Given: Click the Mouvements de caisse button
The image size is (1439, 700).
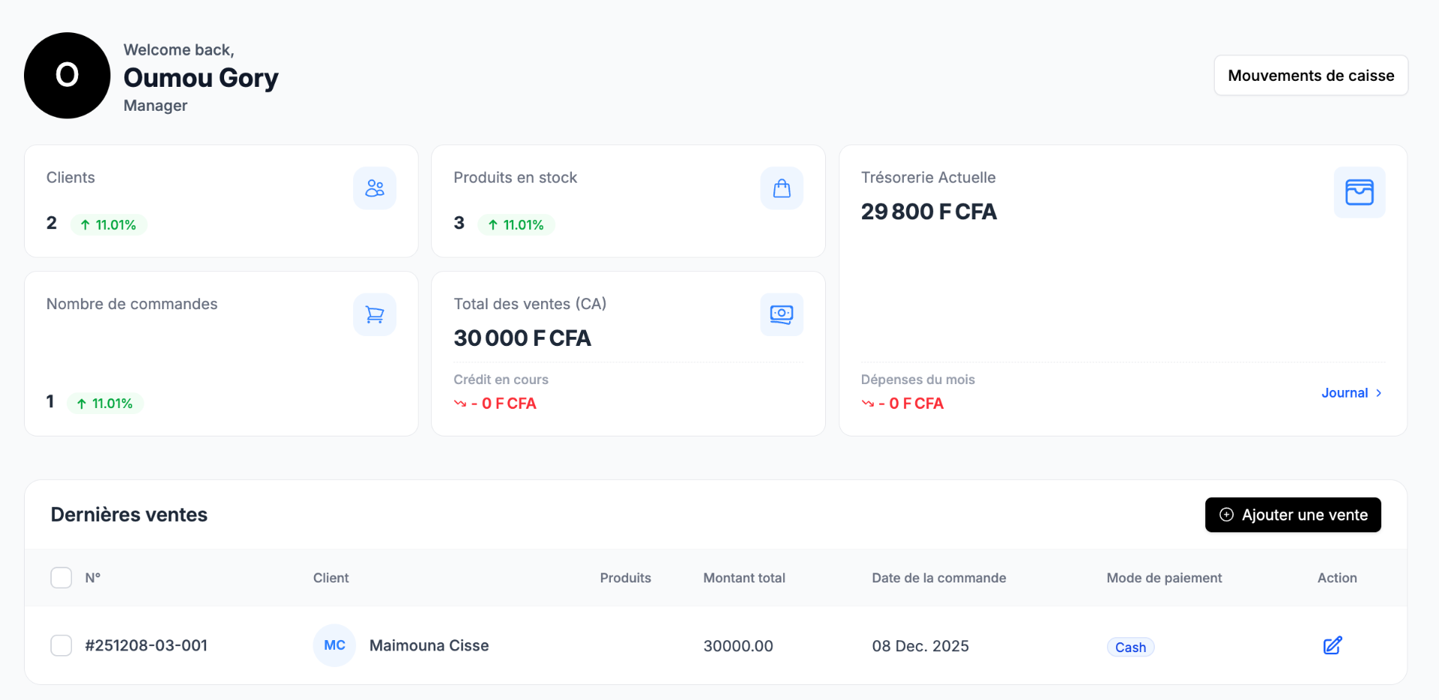Looking at the screenshot, I should tap(1311, 76).
